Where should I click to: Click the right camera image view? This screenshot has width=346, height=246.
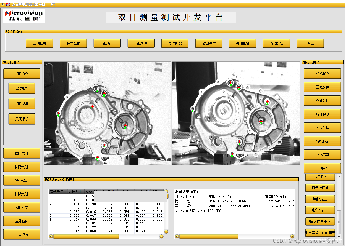pos(236,113)
